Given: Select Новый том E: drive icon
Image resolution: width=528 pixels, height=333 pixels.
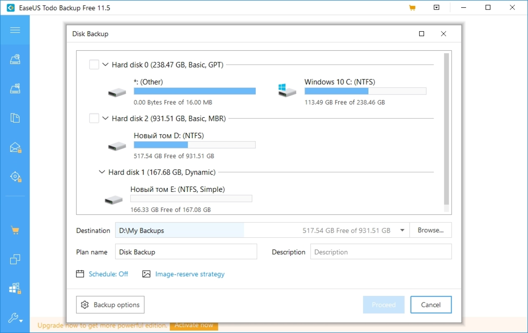Looking at the screenshot, I should click(114, 200).
